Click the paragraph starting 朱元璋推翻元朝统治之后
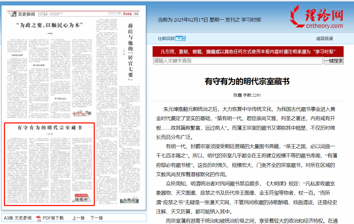 [x=246, y=123]
